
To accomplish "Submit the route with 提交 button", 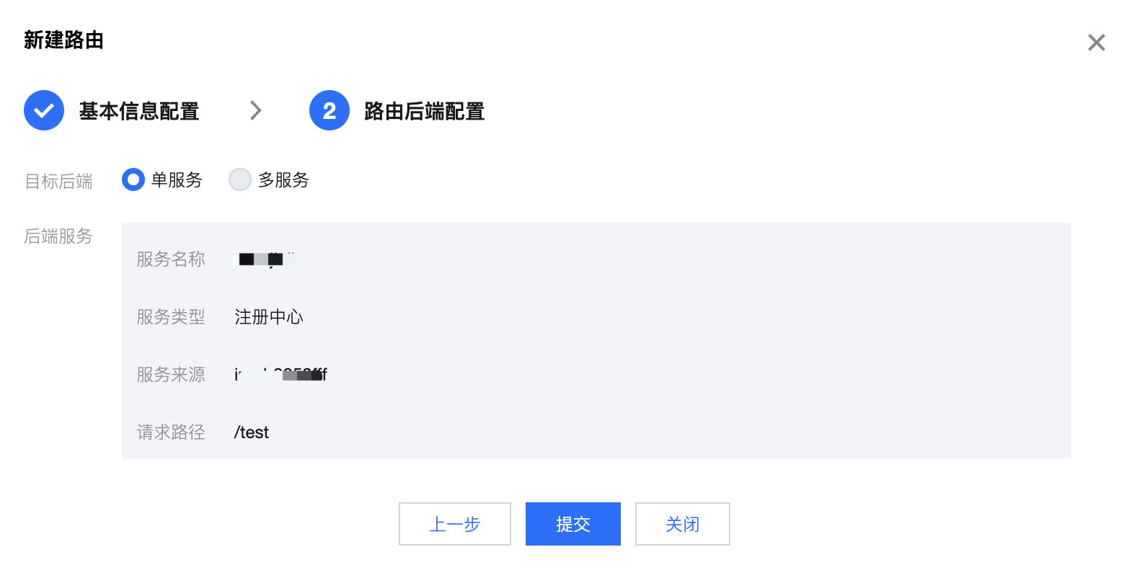I will (x=573, y=524).
